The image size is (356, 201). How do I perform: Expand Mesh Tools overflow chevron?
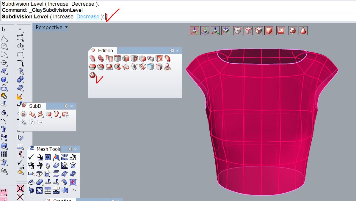(74, 190)
